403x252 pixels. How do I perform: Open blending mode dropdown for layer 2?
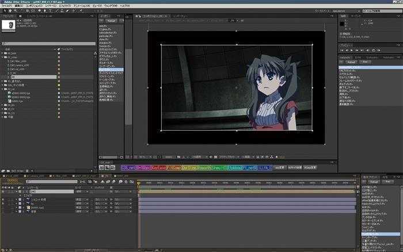(82, 200)
